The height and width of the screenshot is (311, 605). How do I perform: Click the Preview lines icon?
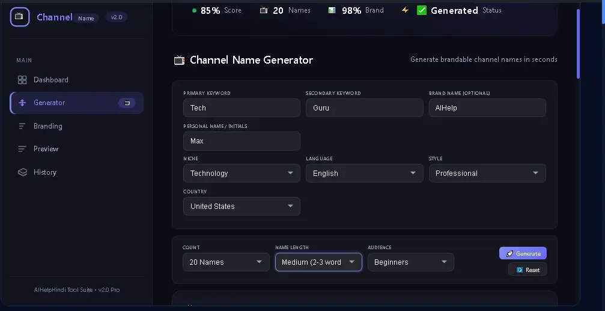[x=22, y=149]
